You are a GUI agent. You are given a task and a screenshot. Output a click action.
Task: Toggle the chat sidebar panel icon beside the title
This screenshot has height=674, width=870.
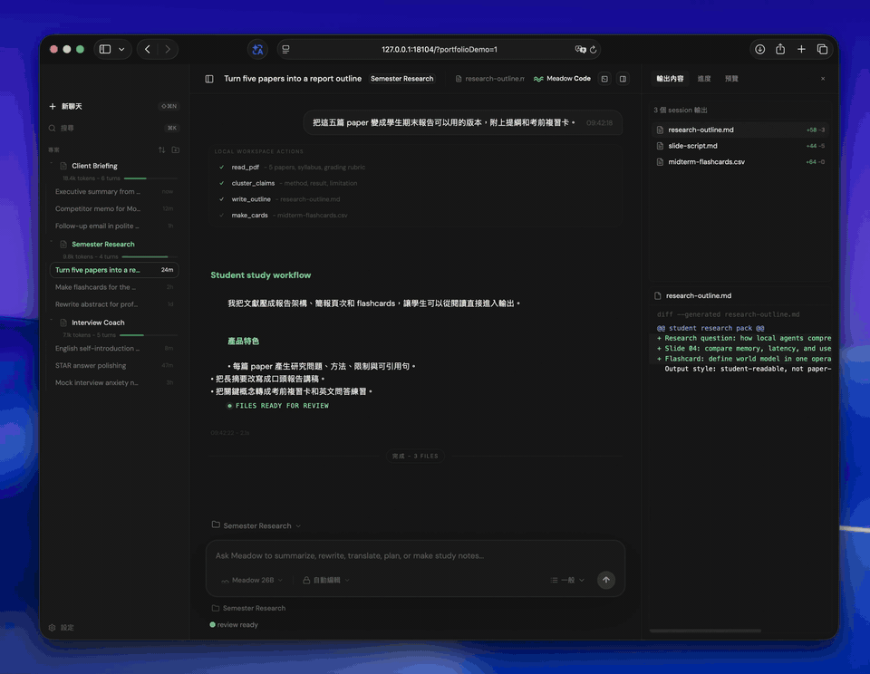click(209, 79)
